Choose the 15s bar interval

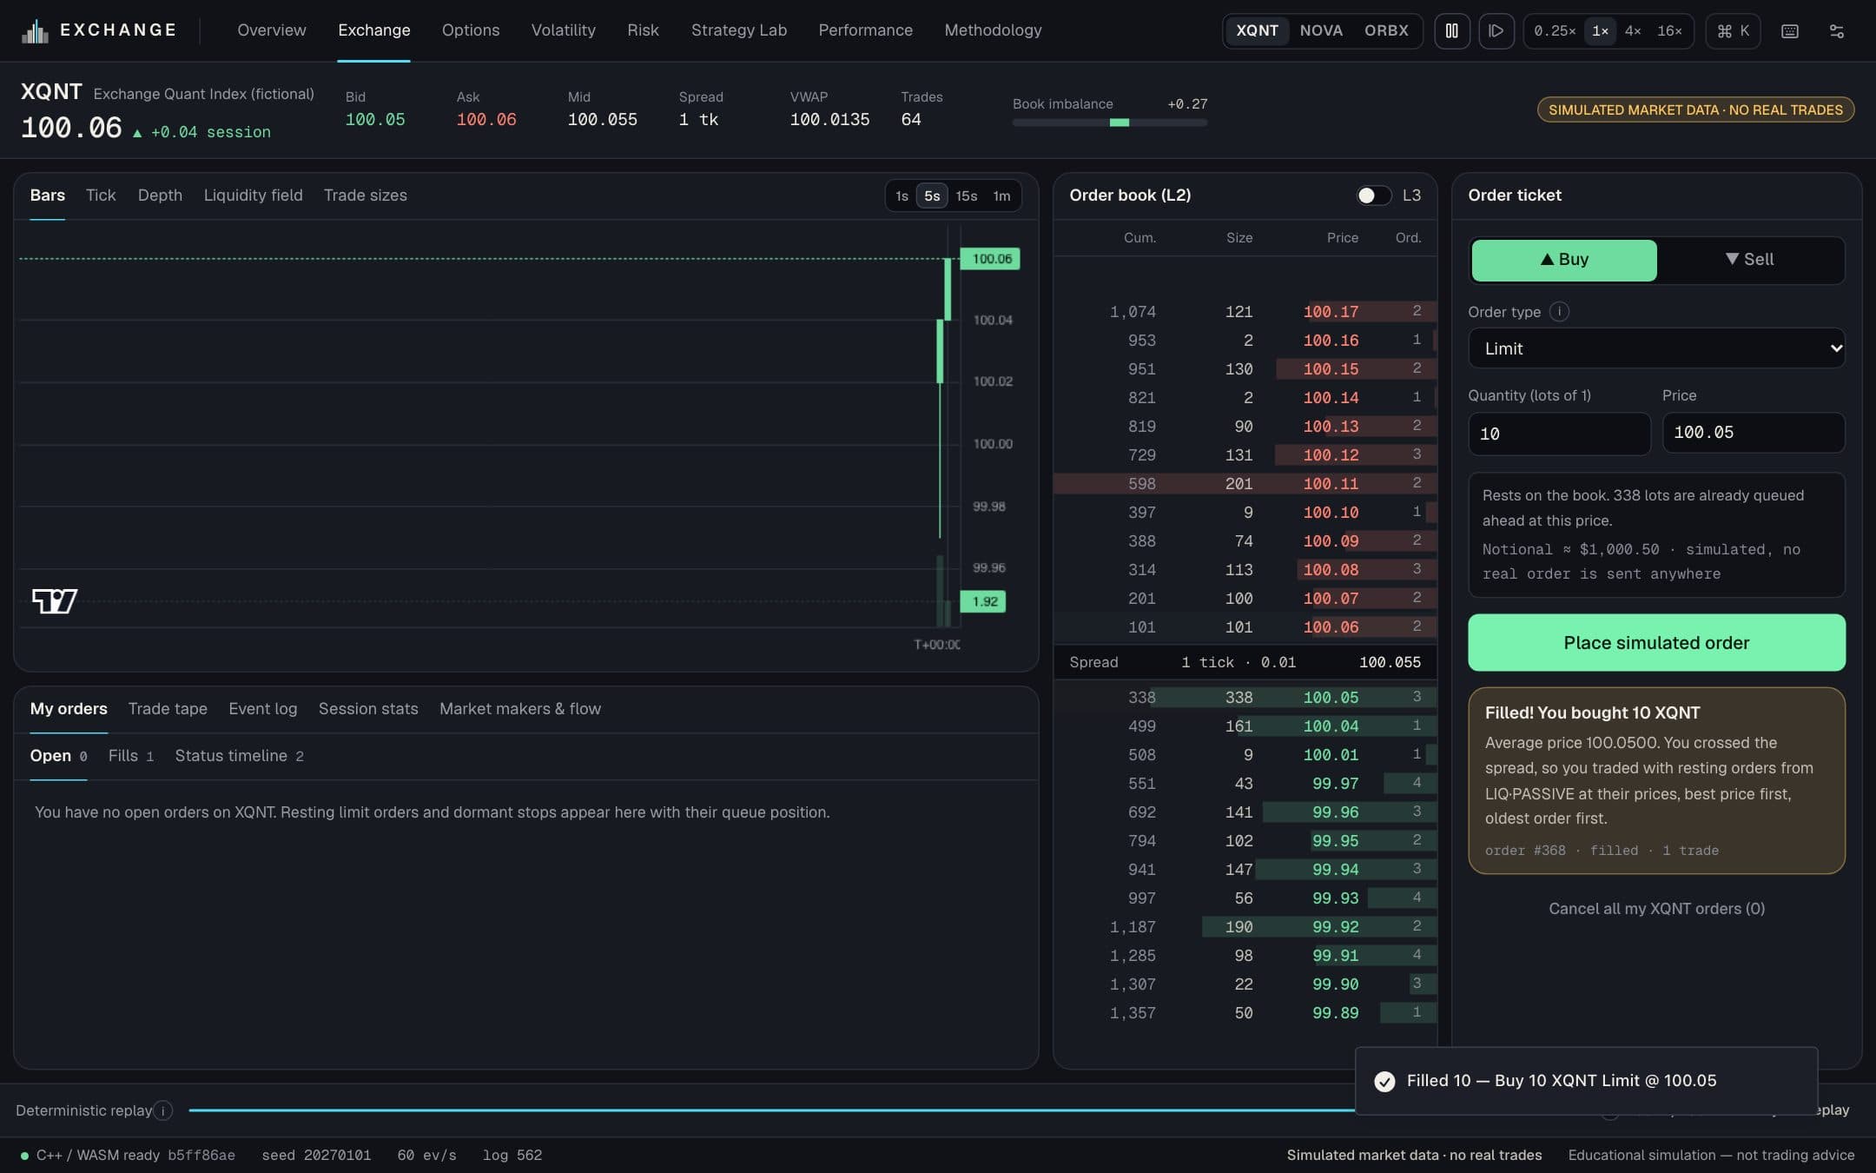966,196
